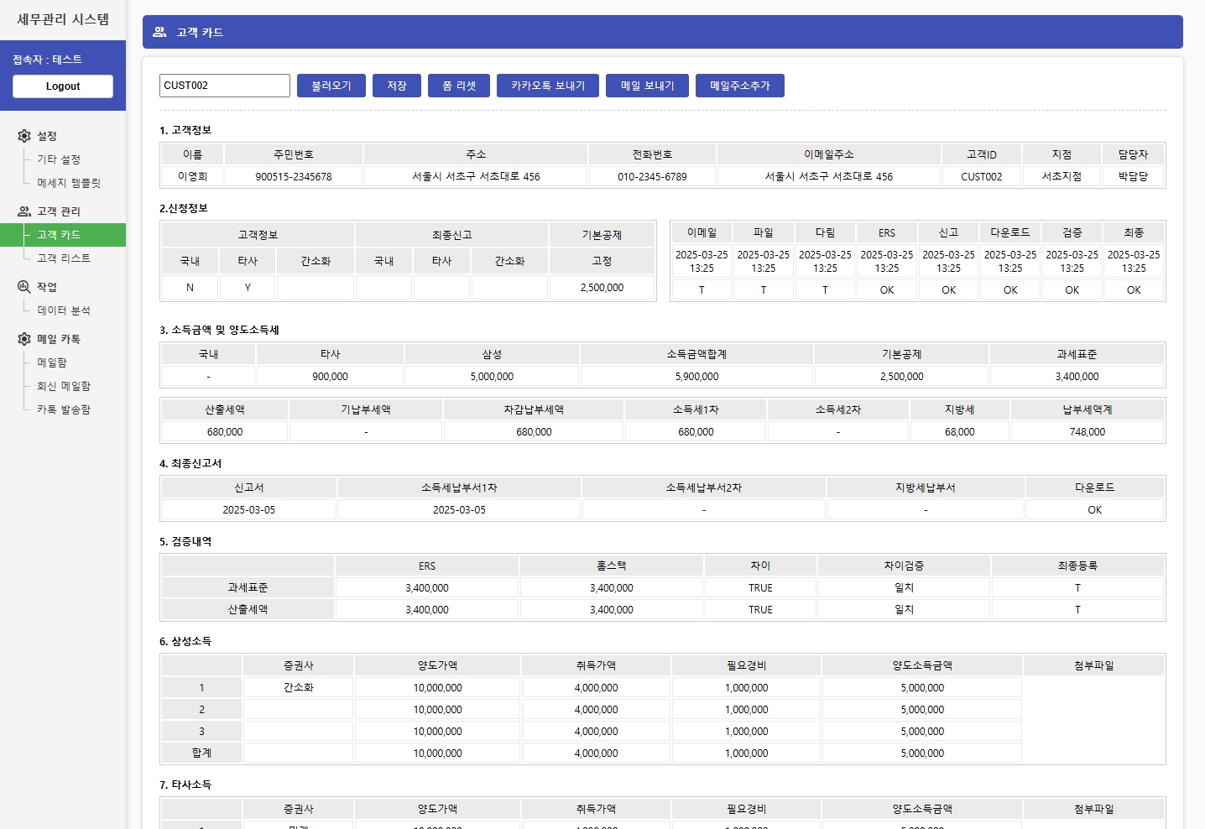Save the form with 저장 button
Screen dimensions: 1205x829
(x=396, y=85)
